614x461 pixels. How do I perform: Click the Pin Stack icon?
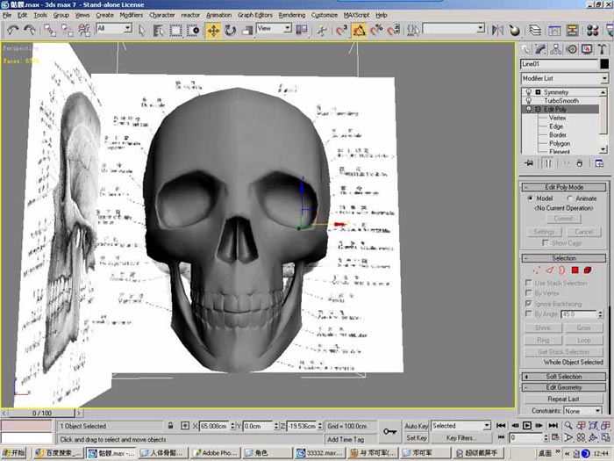[528, 163]
